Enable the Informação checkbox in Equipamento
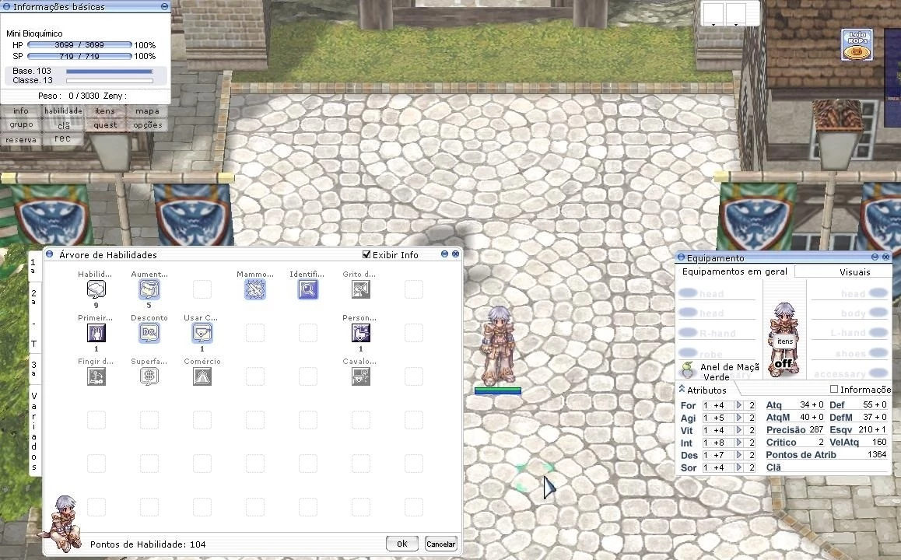901x560 pixels. point(834,390)
